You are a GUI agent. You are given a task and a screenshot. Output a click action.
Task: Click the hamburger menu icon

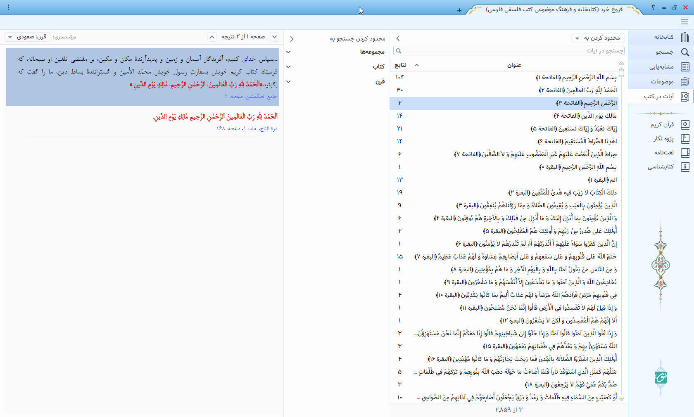tap(684, 22)
